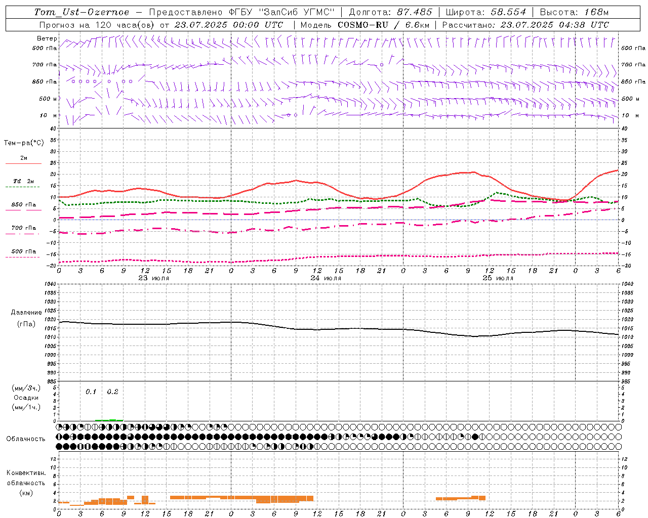Click the Широта: 58.554 header value
Screen dimensions: 648x518
486,12
